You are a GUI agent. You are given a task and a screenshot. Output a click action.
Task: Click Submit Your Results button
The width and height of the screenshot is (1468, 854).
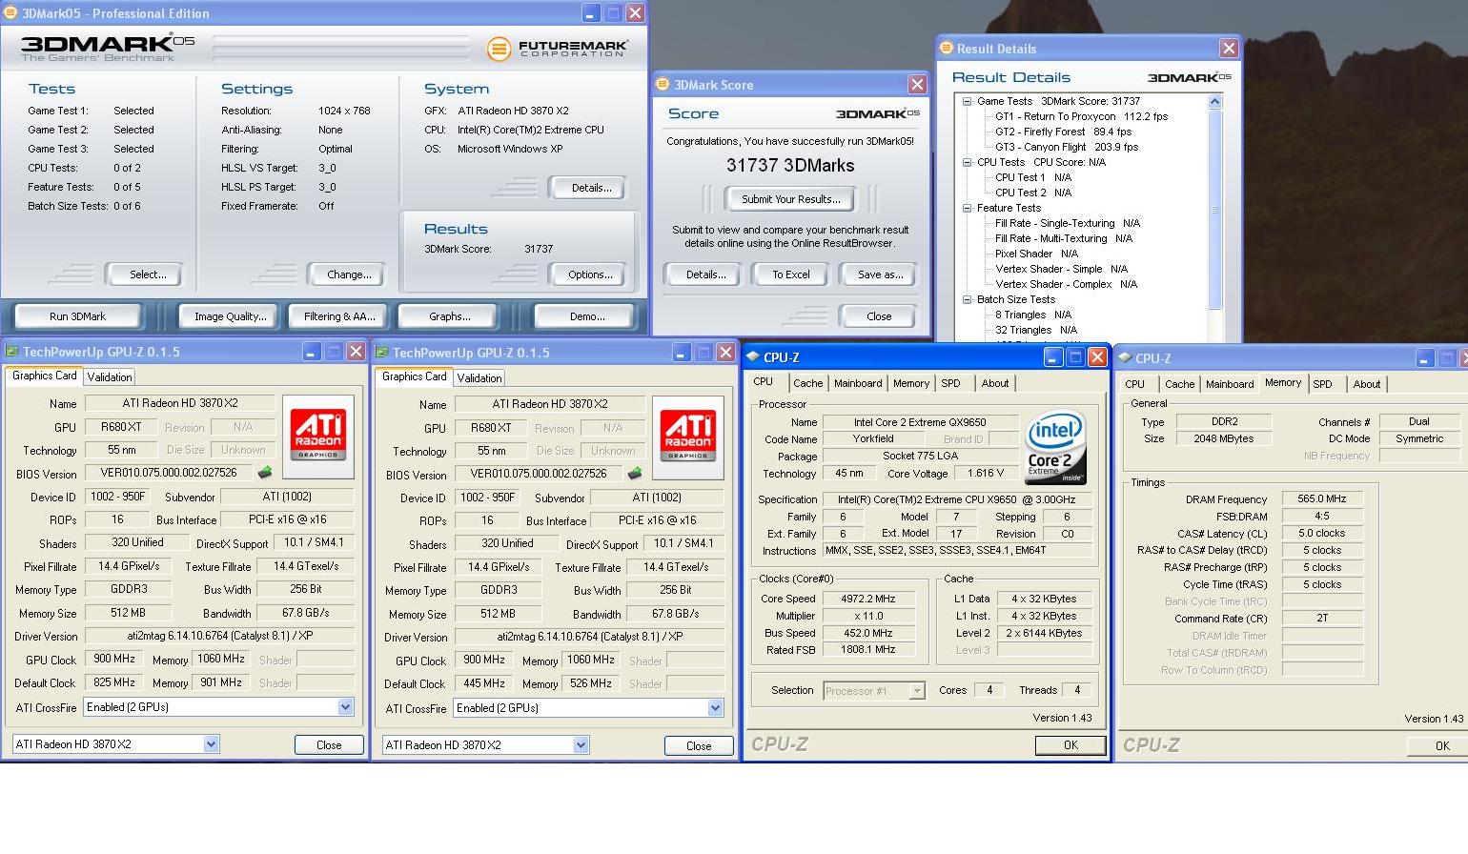coord(790,199)
